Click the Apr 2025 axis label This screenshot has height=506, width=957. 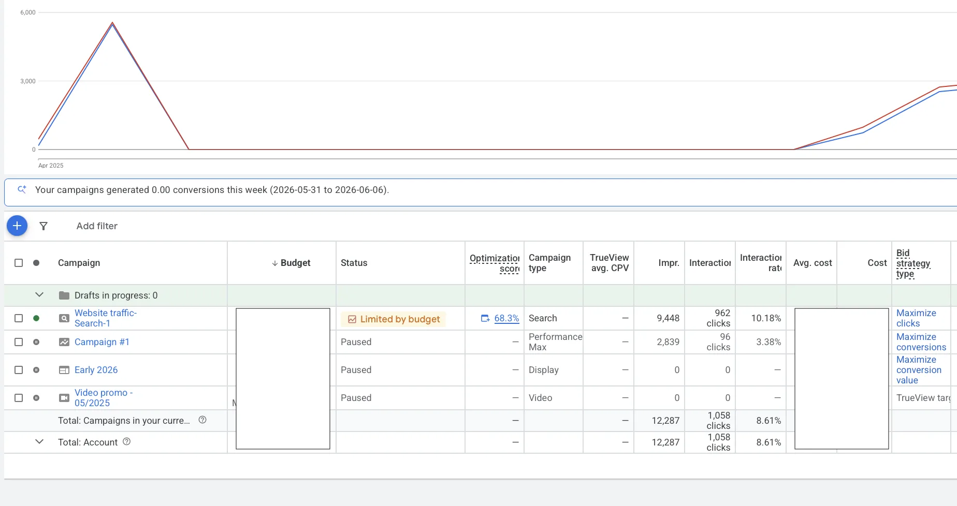pyautogui.click(x=51, y=166)
